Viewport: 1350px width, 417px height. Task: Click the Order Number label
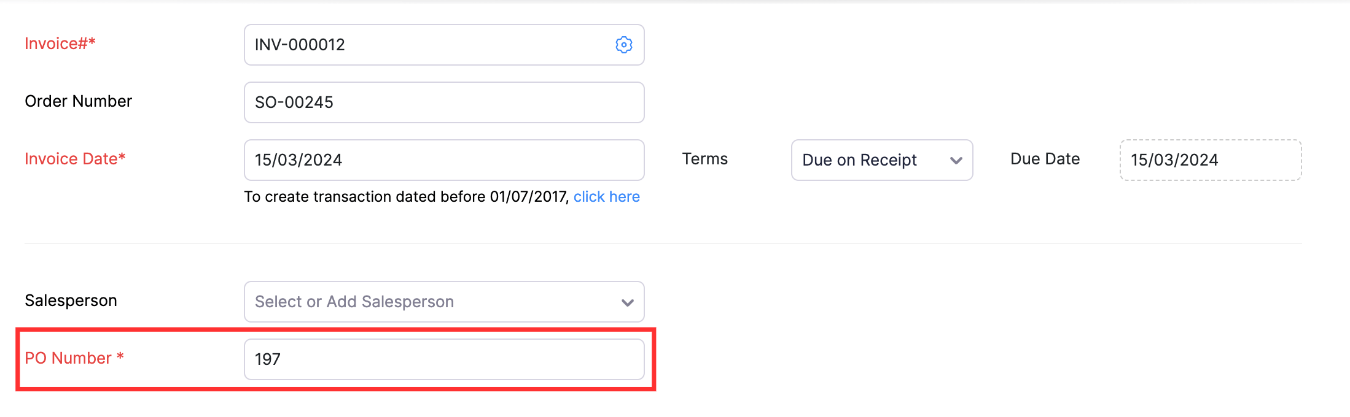(78, 101)
